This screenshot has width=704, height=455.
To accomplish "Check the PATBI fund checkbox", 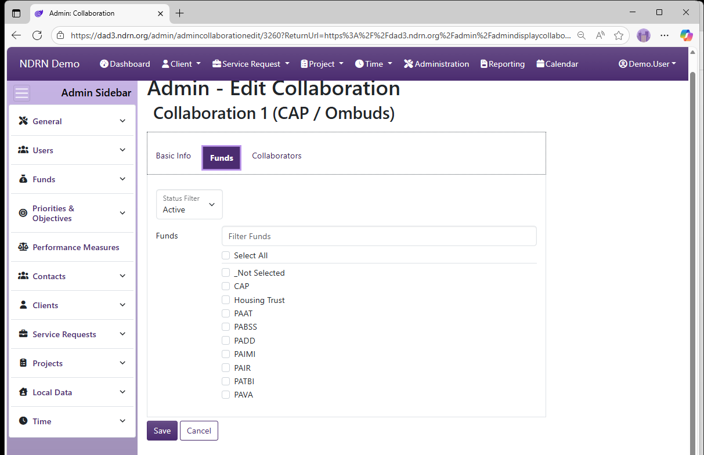I will pos(226,381).
